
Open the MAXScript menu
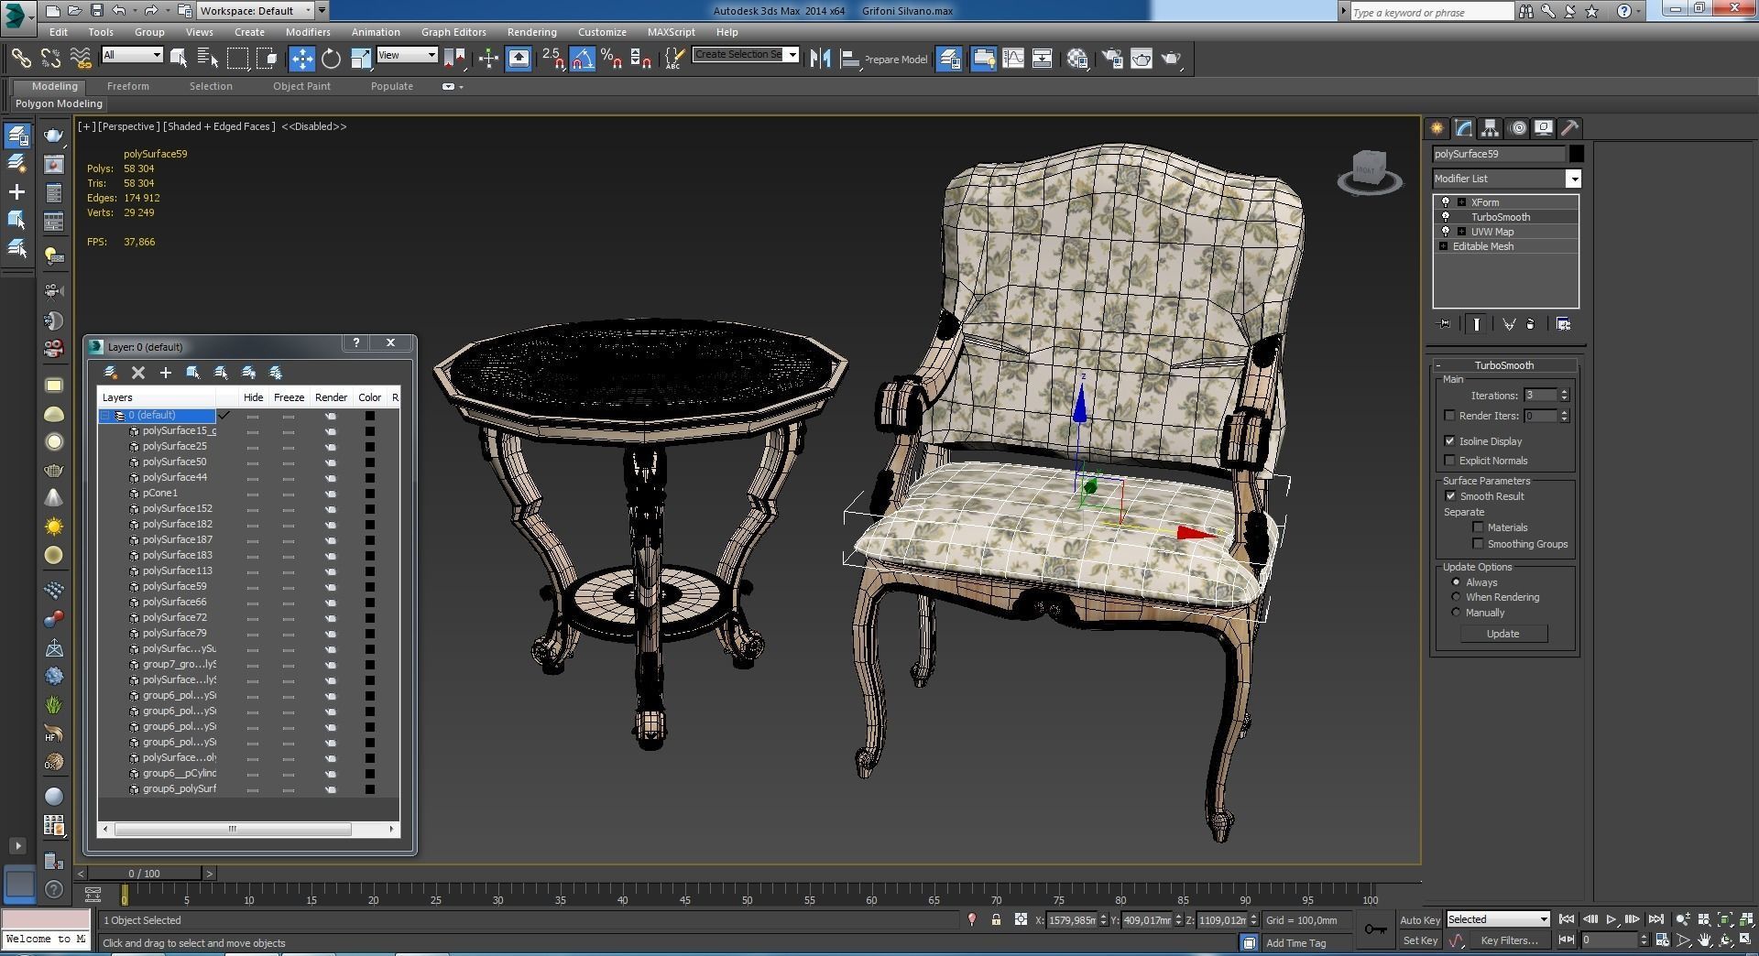671,32
